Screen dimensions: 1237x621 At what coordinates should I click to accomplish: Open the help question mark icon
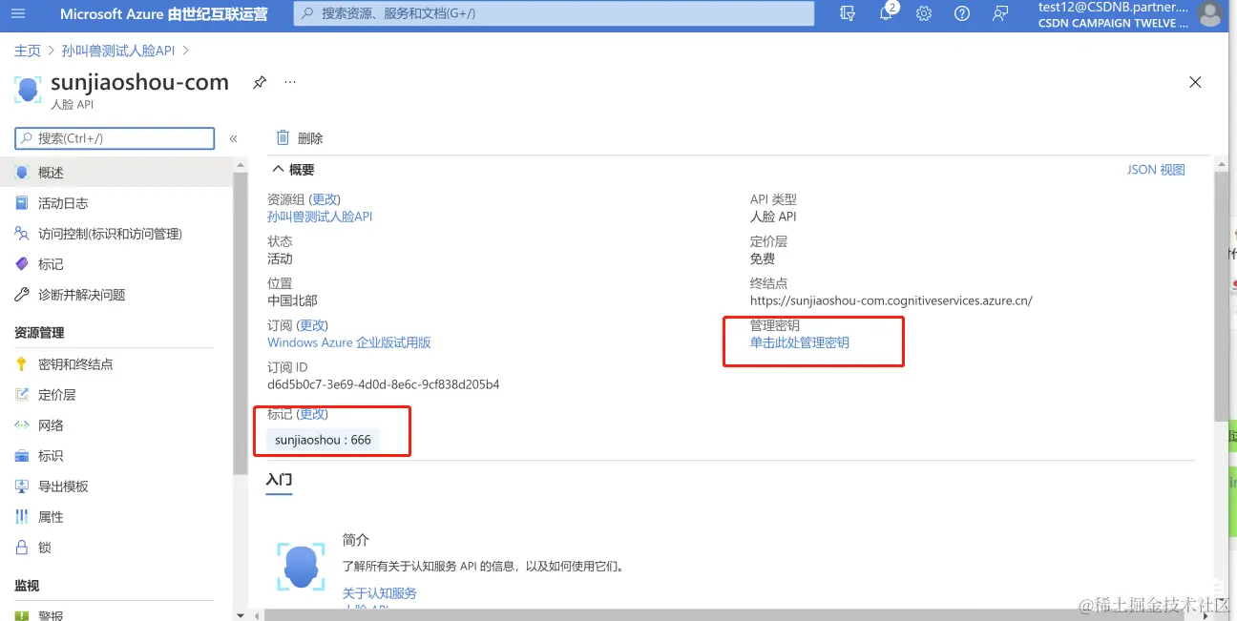[x=962, y=13]
